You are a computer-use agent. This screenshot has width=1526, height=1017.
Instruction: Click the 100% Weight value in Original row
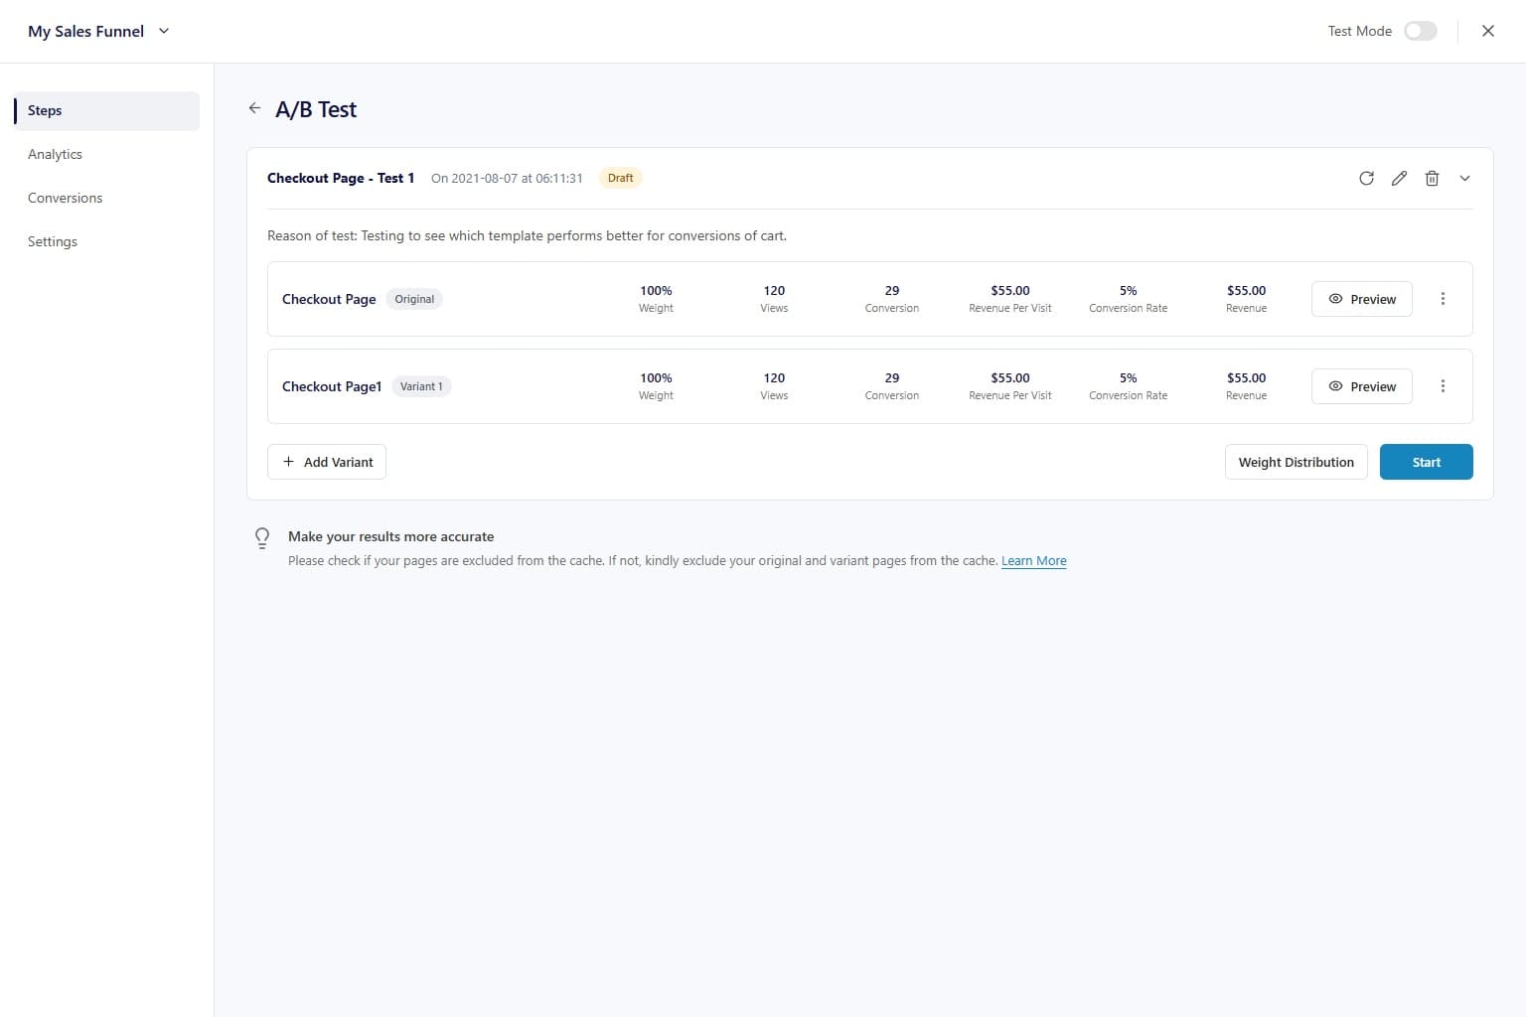click(656, 291)
